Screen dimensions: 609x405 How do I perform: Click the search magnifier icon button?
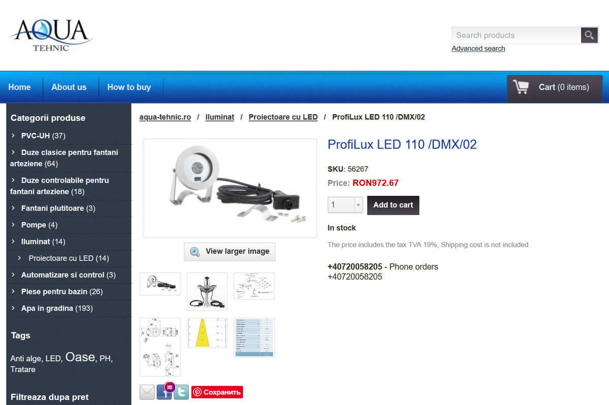[x=589, y=35]
